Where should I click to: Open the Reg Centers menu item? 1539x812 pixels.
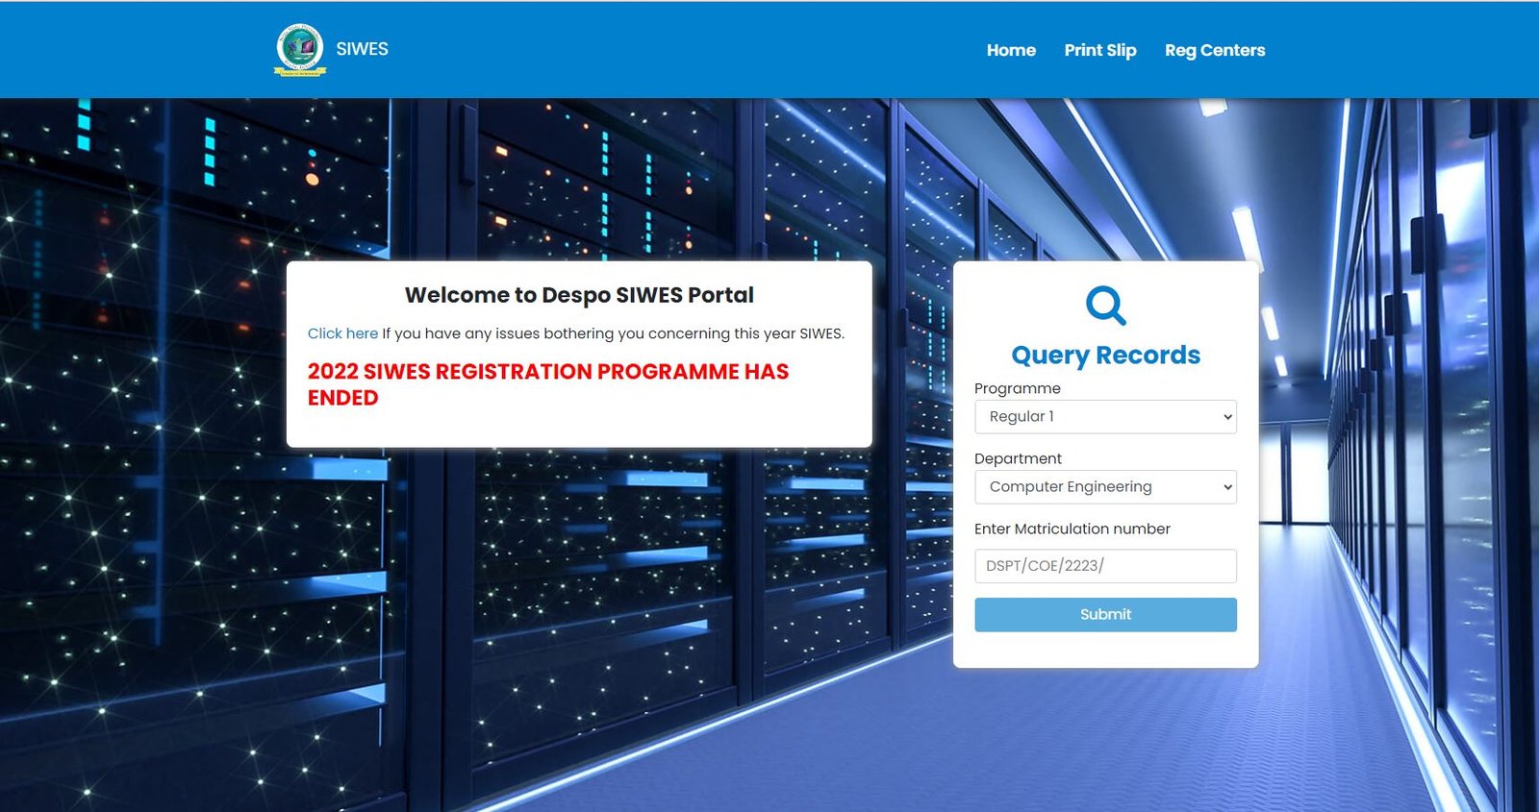1214,50
